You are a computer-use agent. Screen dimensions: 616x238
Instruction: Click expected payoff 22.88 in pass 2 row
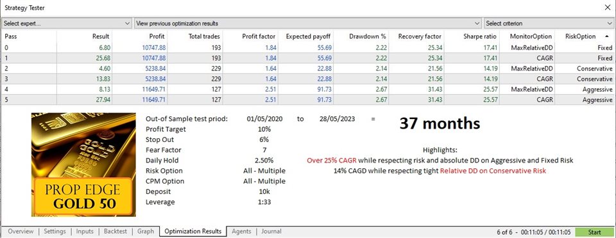324,68
